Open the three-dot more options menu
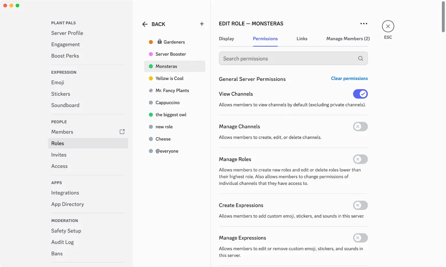This screenshot has height=267, width=446. coord(364,24)
